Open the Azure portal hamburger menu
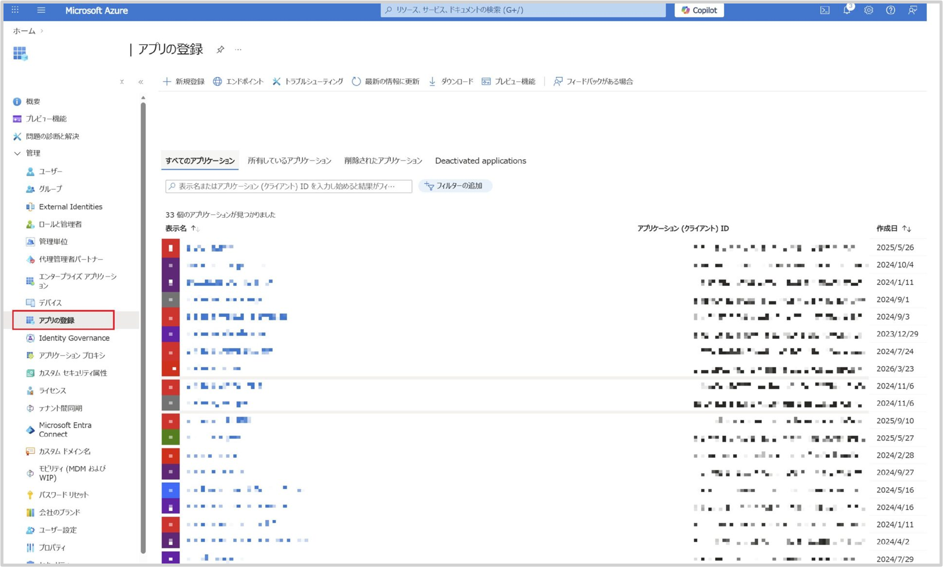Image resolution: width=943 pixels, height=567 pixels. 41,10
